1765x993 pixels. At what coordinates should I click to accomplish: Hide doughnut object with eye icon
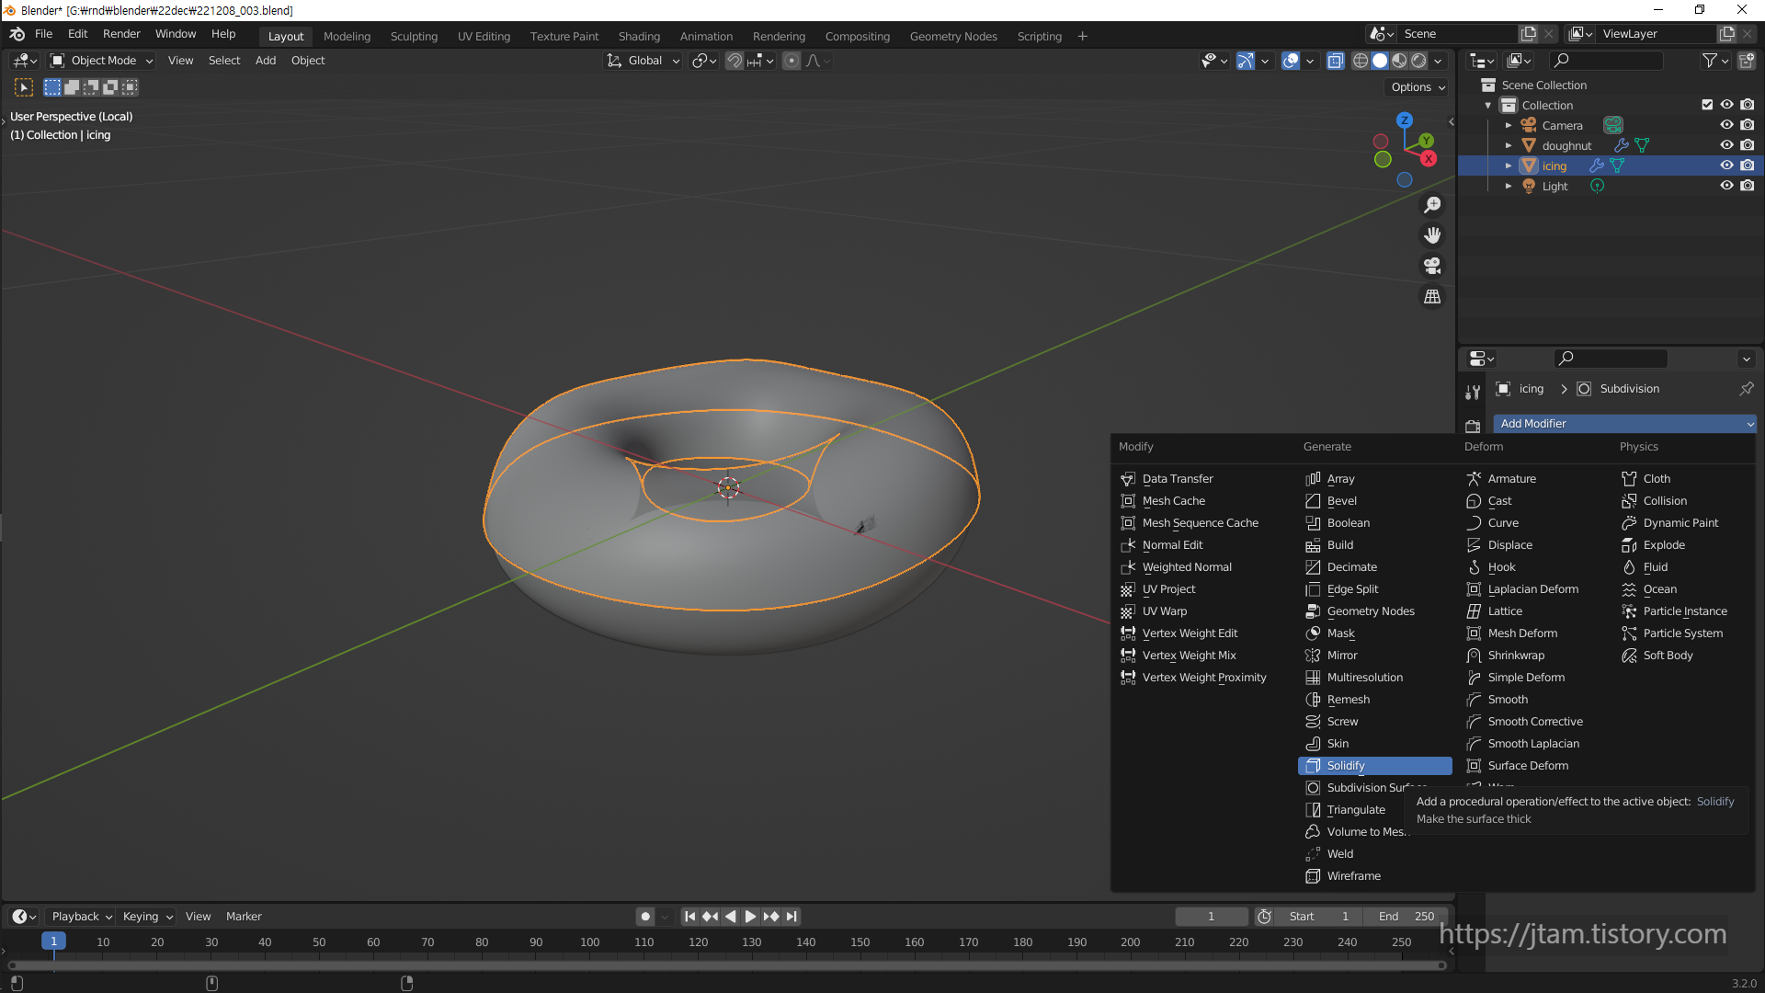(x=1726, y=145)
